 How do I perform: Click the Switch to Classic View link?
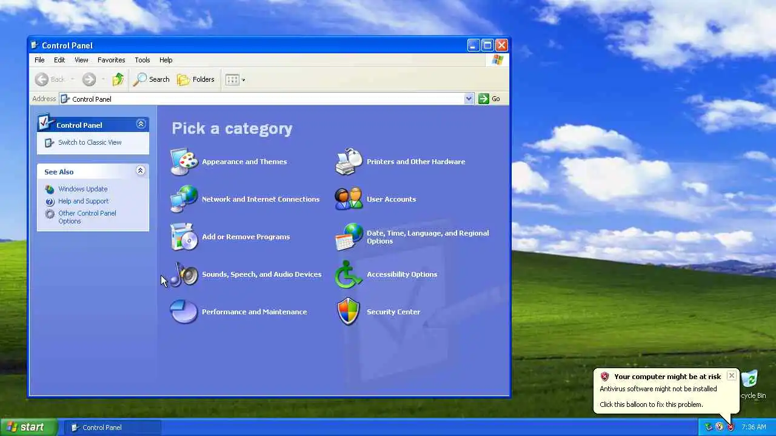(x=90, y=142)
